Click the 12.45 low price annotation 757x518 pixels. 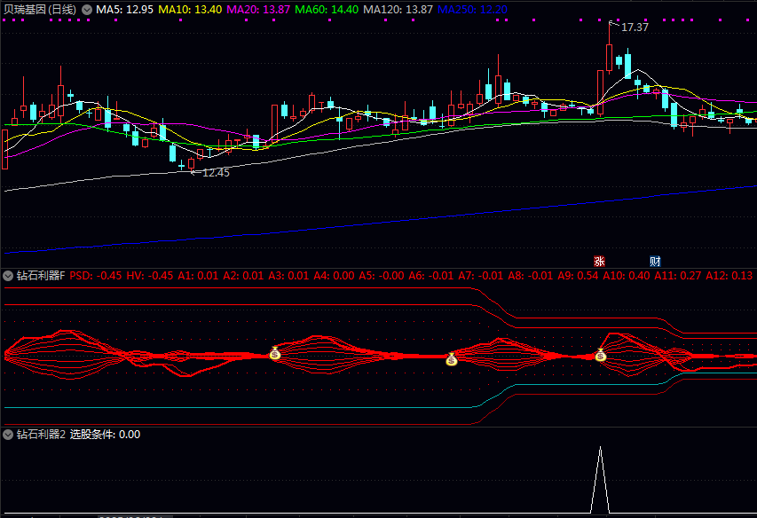(215, 173)
